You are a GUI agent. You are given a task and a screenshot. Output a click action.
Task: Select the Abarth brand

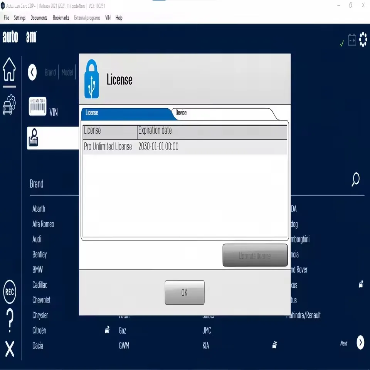(x=39, y=209)
